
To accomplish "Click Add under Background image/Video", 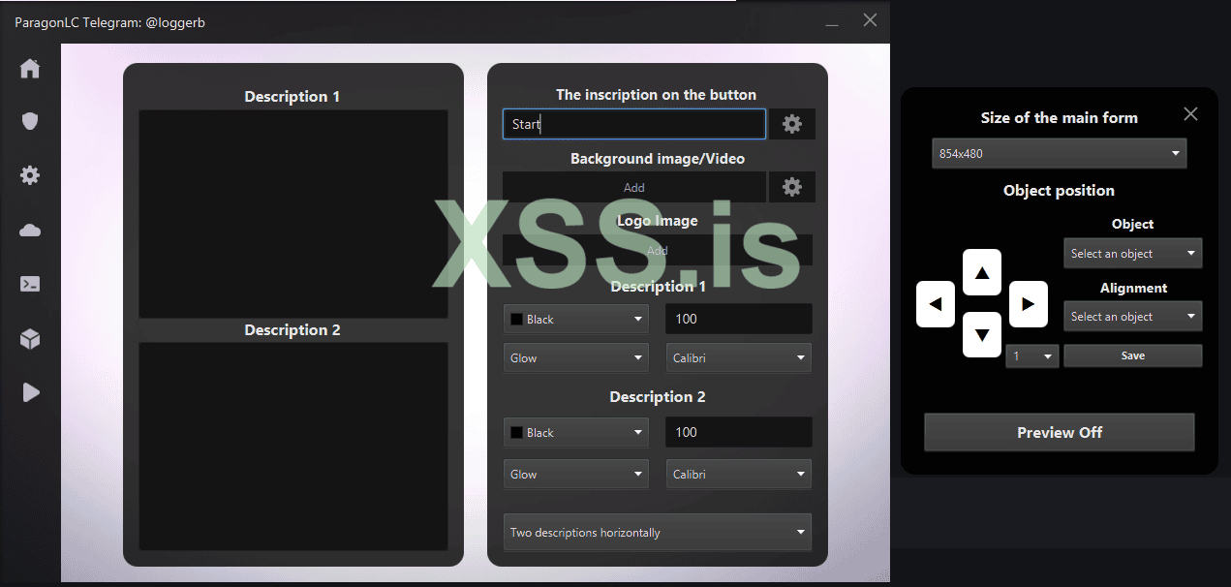I will 634,187.
